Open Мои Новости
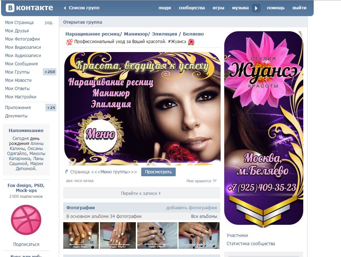This screenshot has width=341, height=257. click(x=18, y=80)
